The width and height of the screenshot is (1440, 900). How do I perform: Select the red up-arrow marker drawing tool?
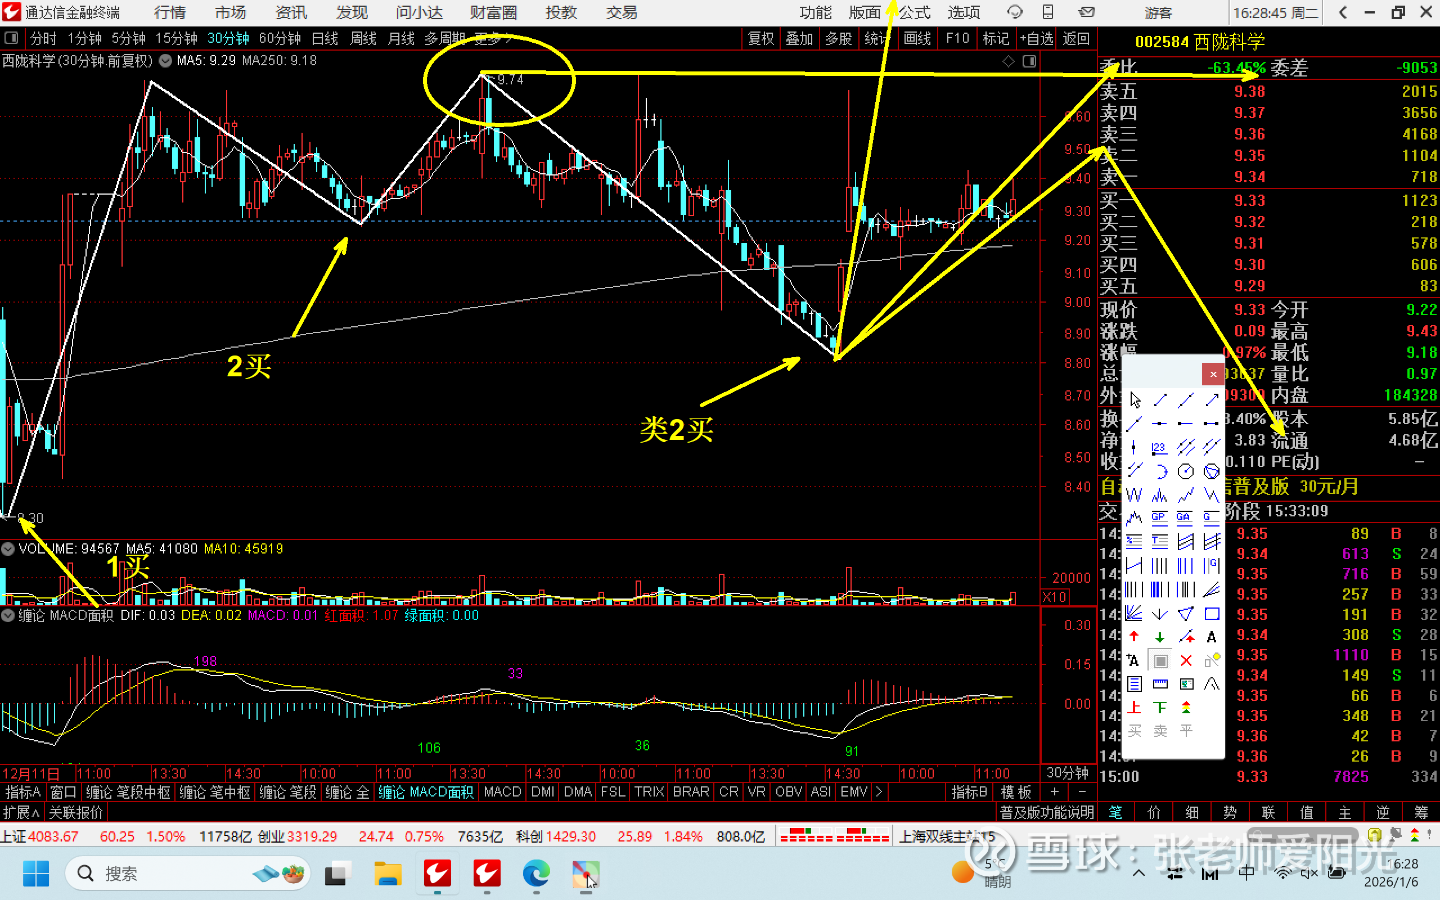tap(1134, 637)
